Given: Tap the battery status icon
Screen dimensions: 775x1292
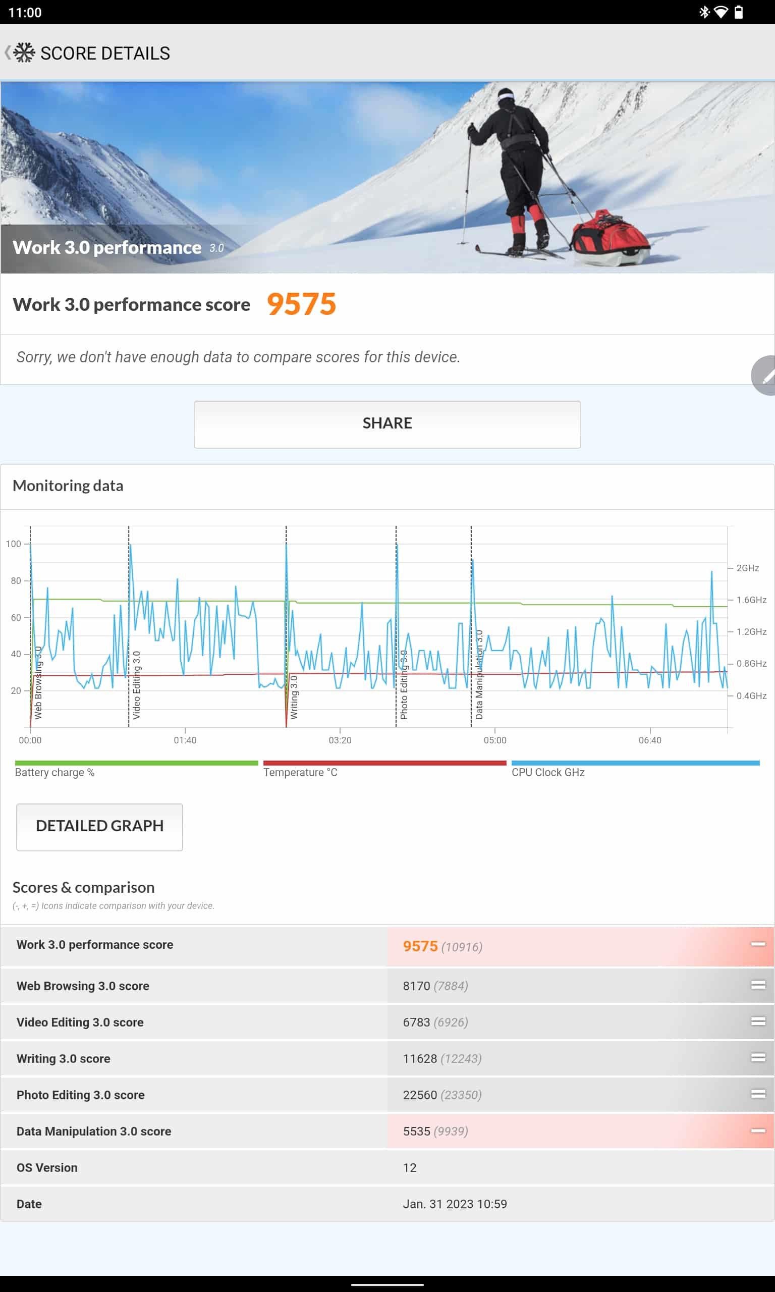Looking at the screenshot, I should pos(738,12).
